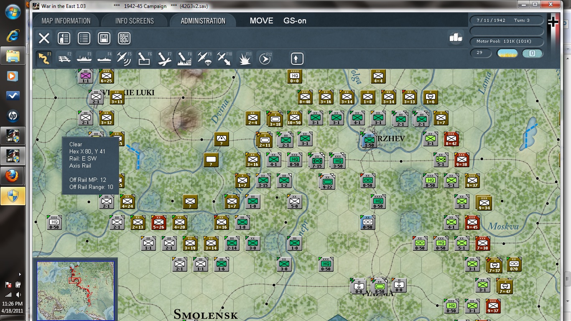Open the HP icon in taskbar
This screenshot has width=571, height=321.
[13, 116]
